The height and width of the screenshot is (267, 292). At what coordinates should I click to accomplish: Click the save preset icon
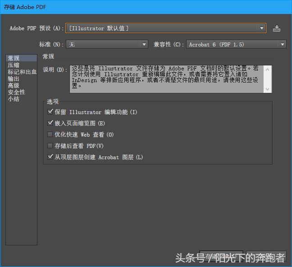coord(277,28)
